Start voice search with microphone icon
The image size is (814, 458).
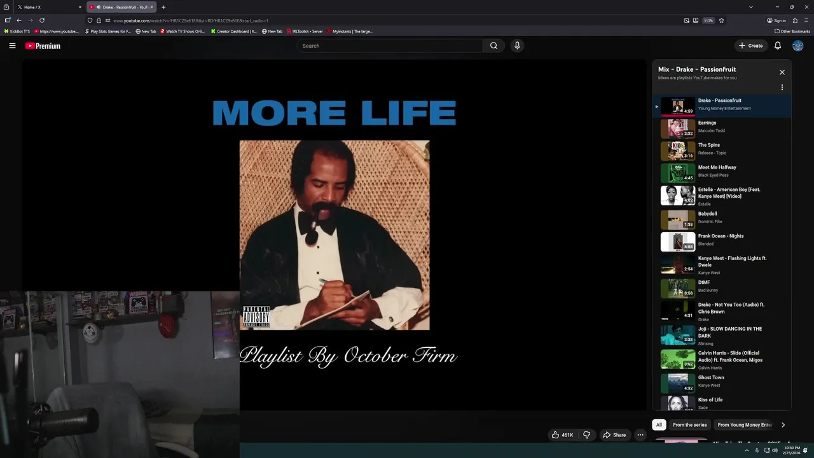(517, 46)
